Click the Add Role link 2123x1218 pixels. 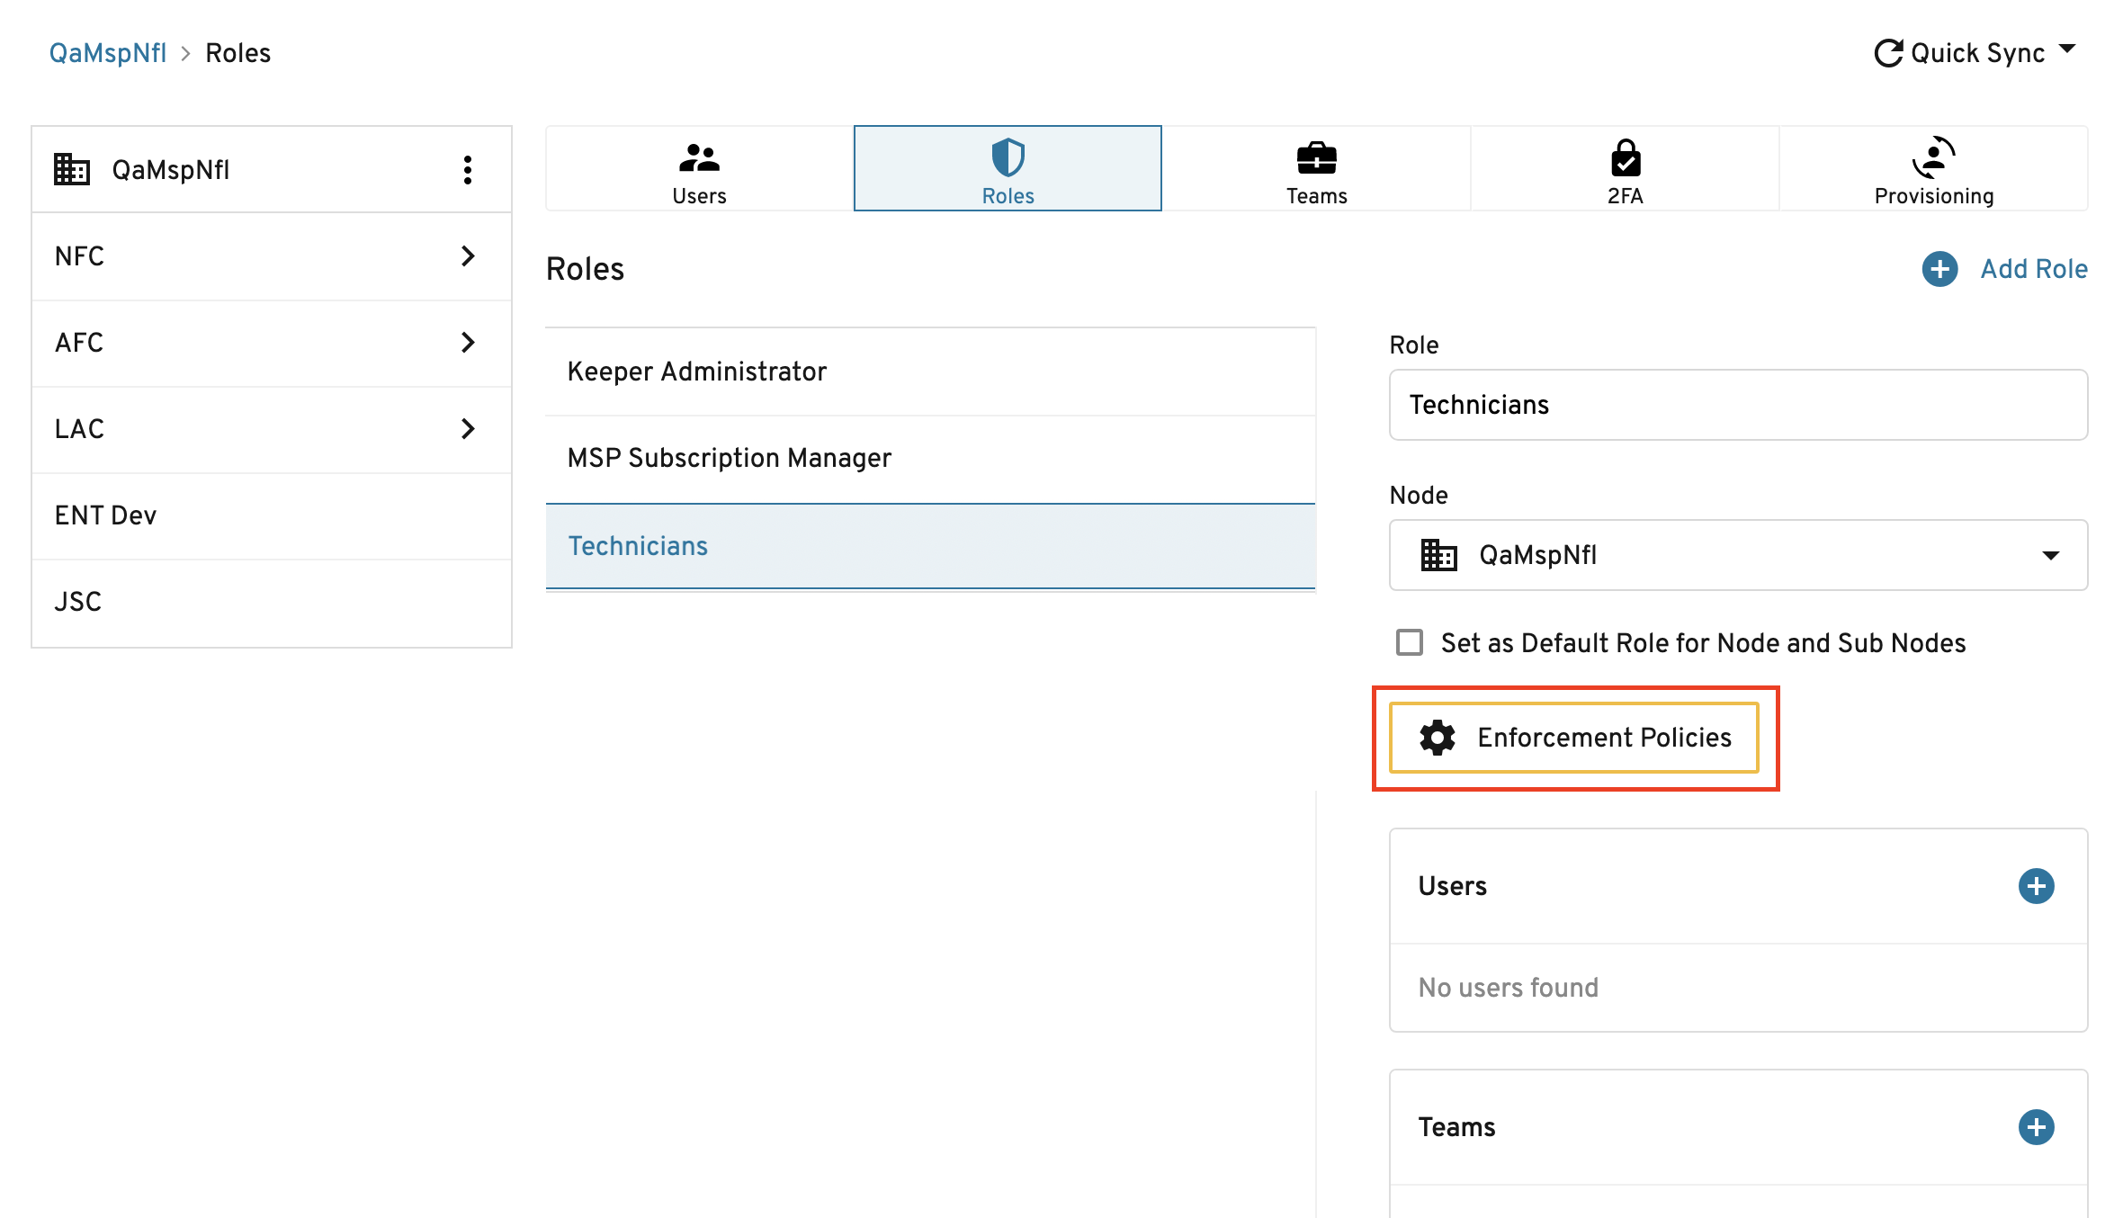[x=2033, y=269]
